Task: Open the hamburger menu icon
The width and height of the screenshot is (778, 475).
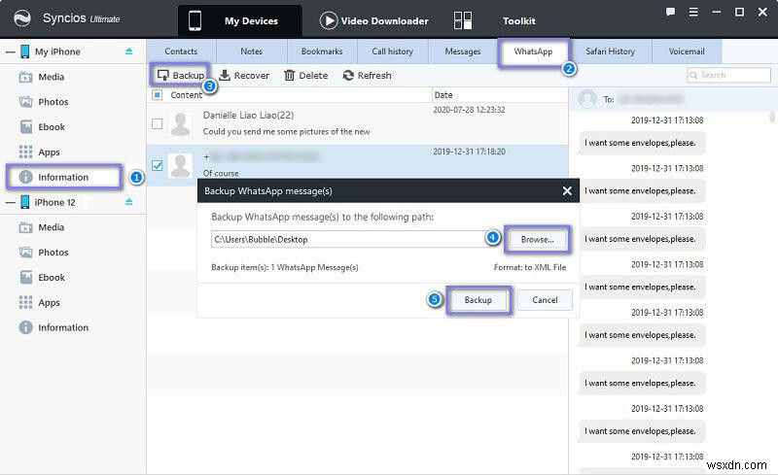Action: coord(693,12)
